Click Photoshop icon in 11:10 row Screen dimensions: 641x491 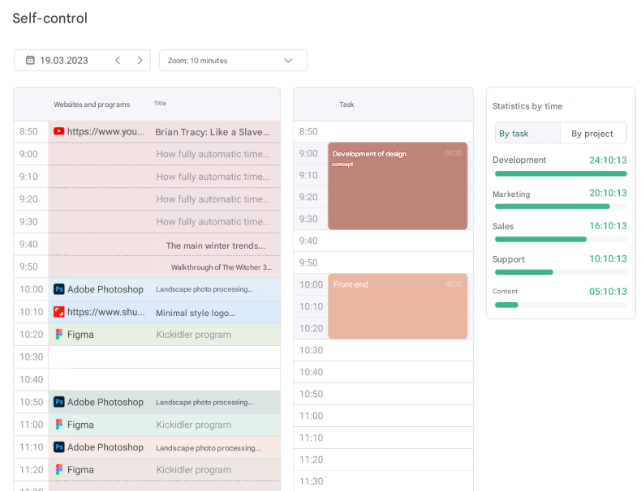tap(59, 447)
